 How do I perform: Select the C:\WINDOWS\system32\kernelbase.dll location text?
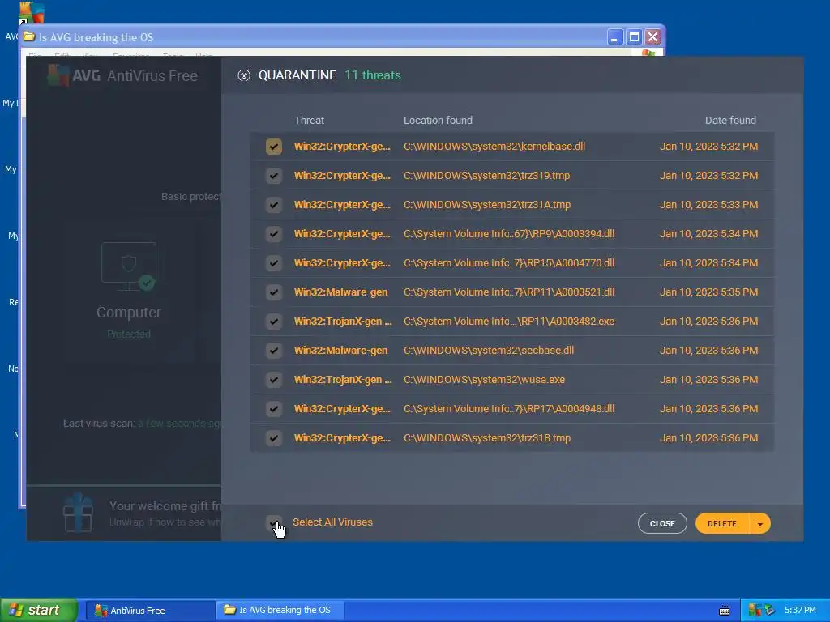tap(494, 147)
